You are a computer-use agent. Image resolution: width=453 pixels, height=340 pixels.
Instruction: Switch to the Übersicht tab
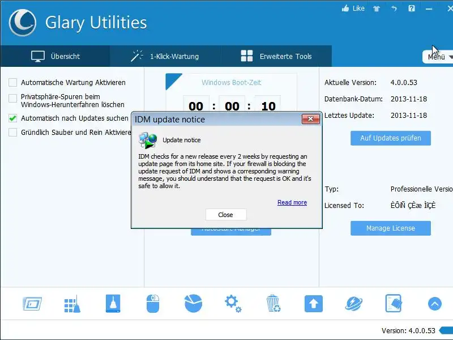(55, 56)
